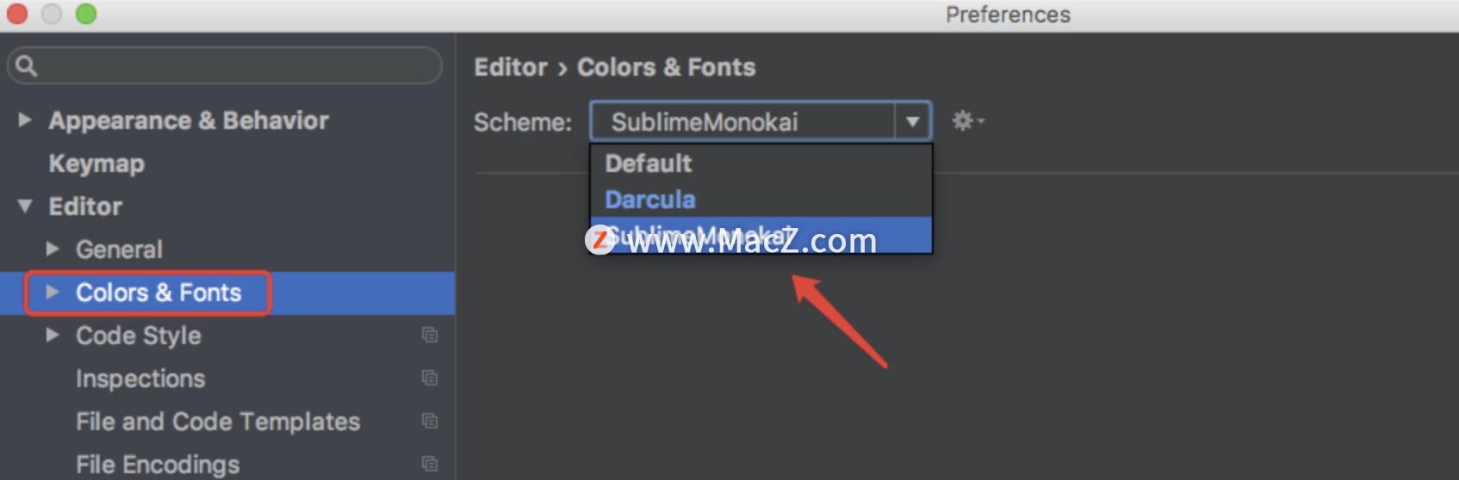
Task: Expand the General subsection
Action: 53,249
